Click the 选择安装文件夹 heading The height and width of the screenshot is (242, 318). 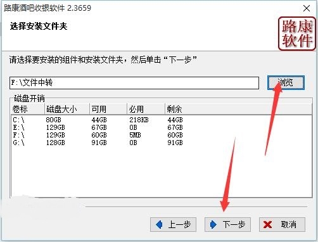click(39, 27)
